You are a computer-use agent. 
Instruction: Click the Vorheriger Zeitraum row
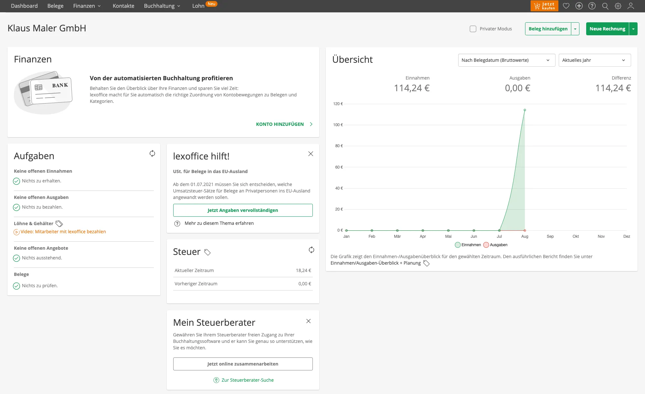[243, 284]
